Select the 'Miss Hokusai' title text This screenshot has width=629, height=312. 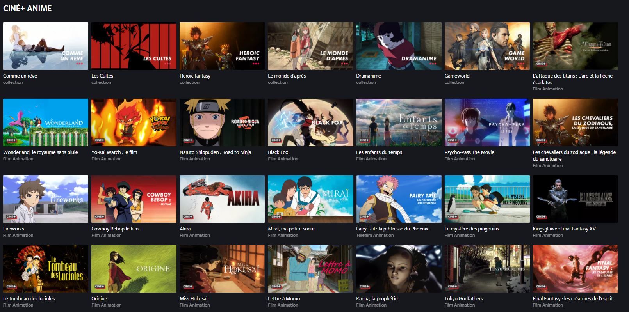pos(193,298)
